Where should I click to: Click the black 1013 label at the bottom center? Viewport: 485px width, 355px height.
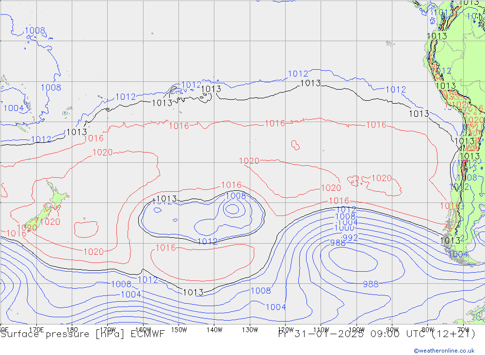pos(193,292)
